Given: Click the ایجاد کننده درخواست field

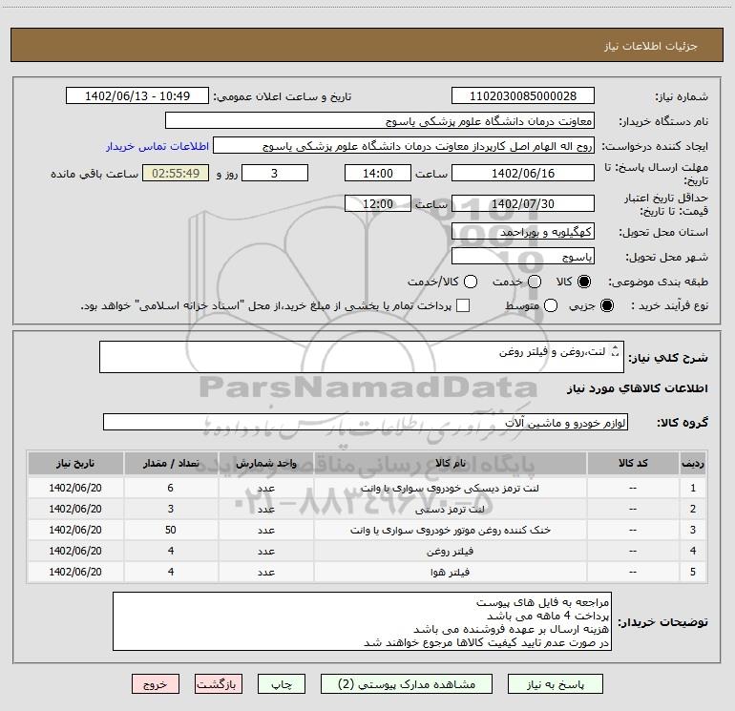Looking at the screenshot, I should coord(404,146).
